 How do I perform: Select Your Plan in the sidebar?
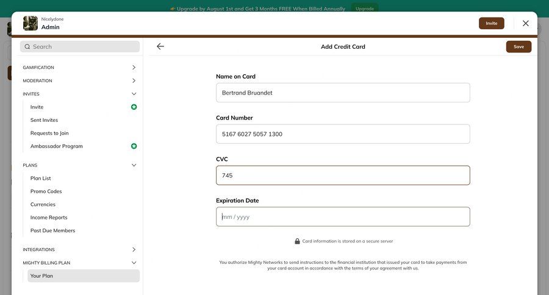coord(84,275)
